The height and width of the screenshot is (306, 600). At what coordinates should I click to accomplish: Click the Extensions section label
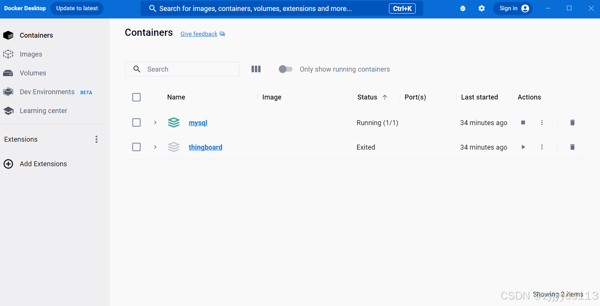[x=21, y=139]
